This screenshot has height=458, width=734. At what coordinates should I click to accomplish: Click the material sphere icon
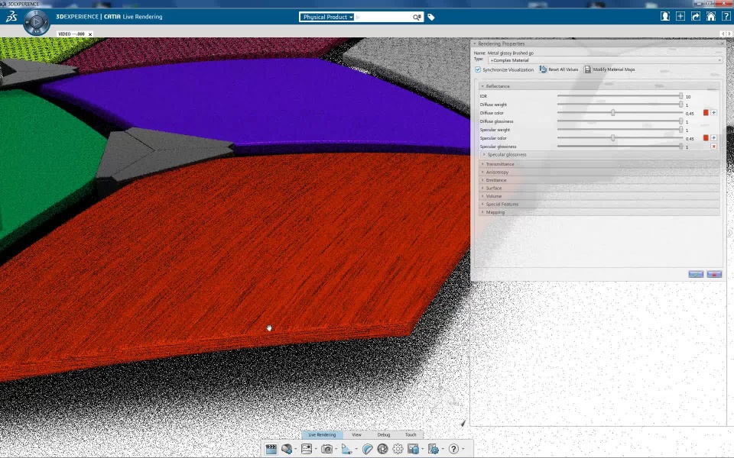coord(287,449)
